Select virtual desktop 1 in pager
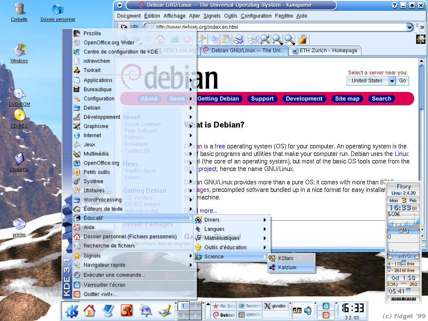428x321 pixels. coord(183,306)
